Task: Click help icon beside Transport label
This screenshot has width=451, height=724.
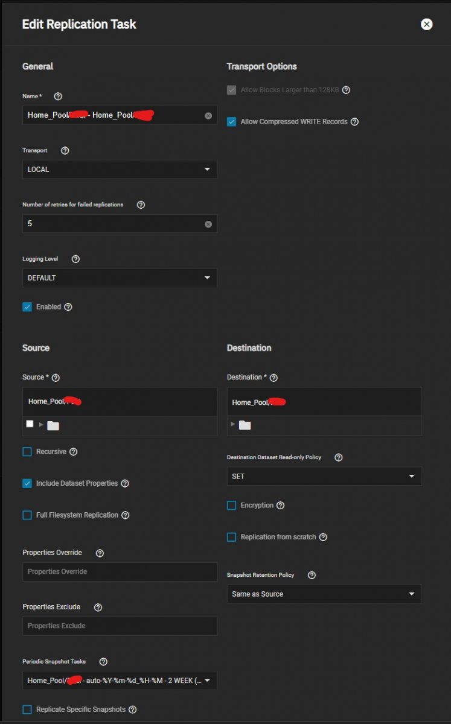Action: (65, 151)
